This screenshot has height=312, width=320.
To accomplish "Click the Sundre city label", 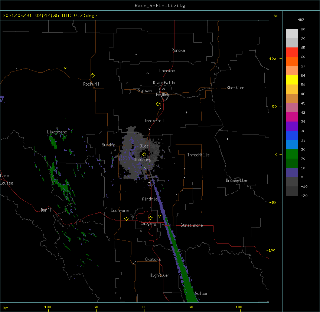I will tap(108, 145).
